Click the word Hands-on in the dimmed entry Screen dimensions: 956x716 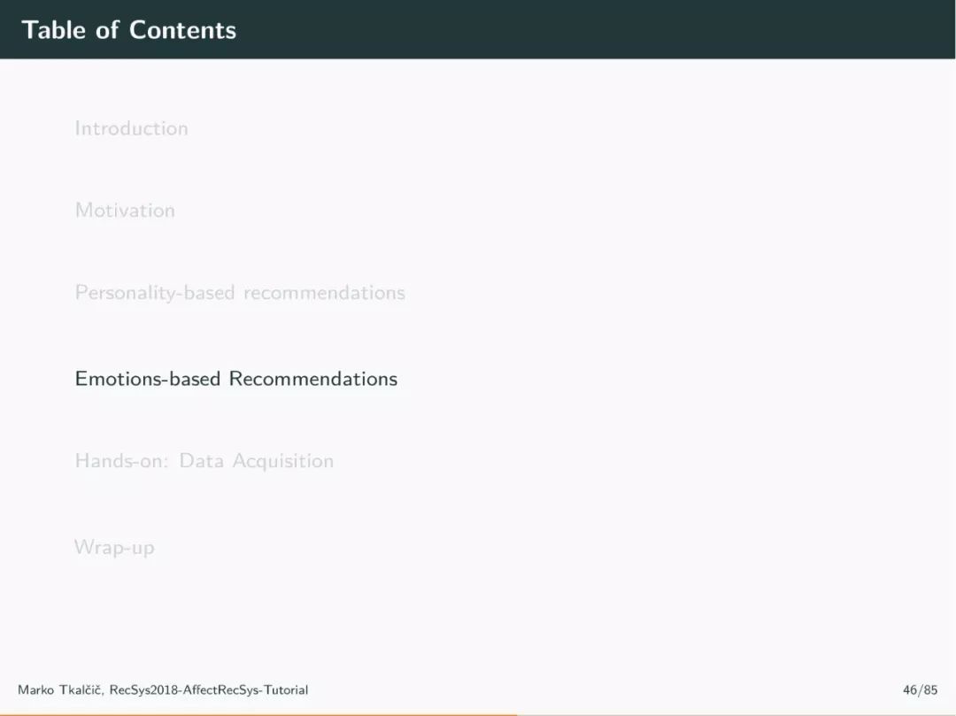[121, 461]
